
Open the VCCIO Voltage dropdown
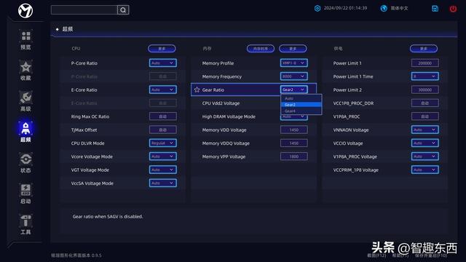[x=425, y=143]
